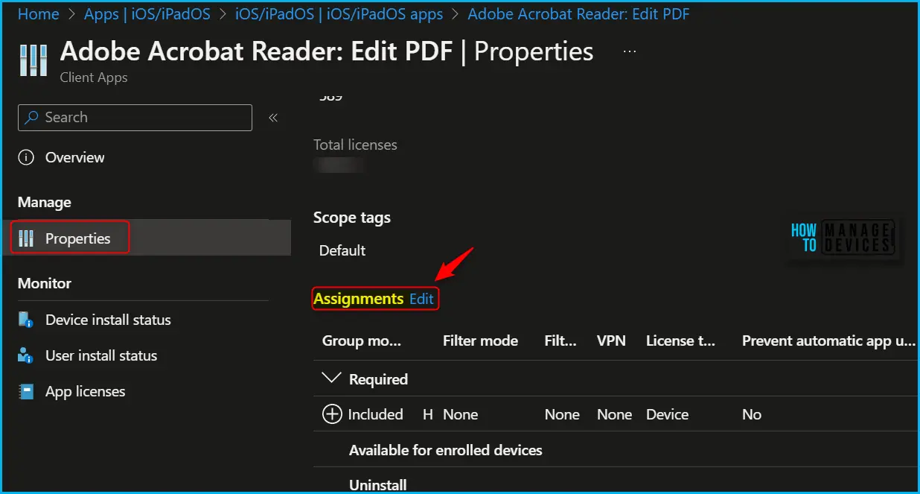The width and height of the screenshot is (920, 494).
Task: Click the Monitor section heading
Action: tap(45, 284)
